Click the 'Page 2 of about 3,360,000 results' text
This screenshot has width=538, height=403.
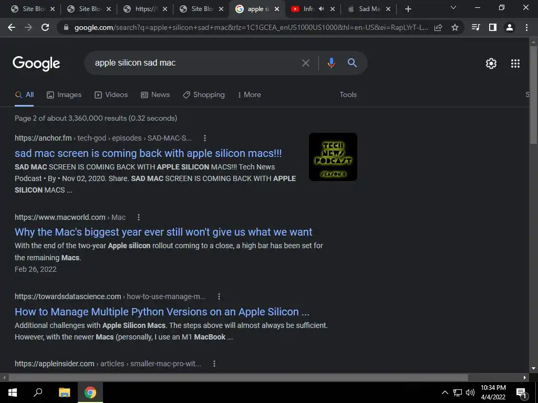pos(96,118)
